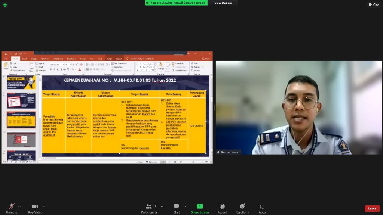Expand audio options arrow beside Unmute
Viewport: 383px width, 215px height.
pos(19,206)
